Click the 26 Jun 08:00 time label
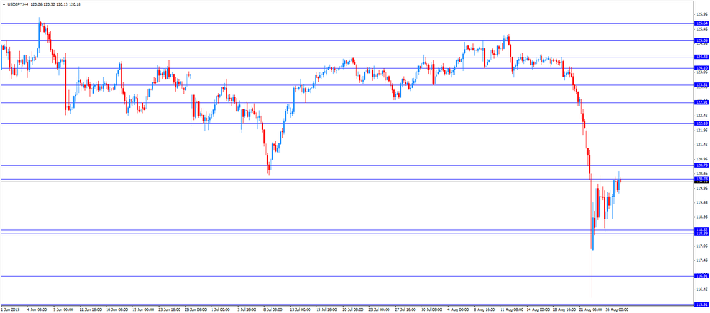The height and width of the screenshot is (313, 710). [x=196, y=310]
